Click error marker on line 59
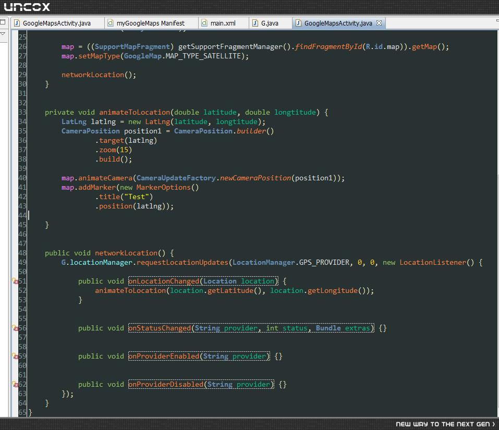Image resolution: width=499 pixels, height=430 pixels. click(15, 356)
